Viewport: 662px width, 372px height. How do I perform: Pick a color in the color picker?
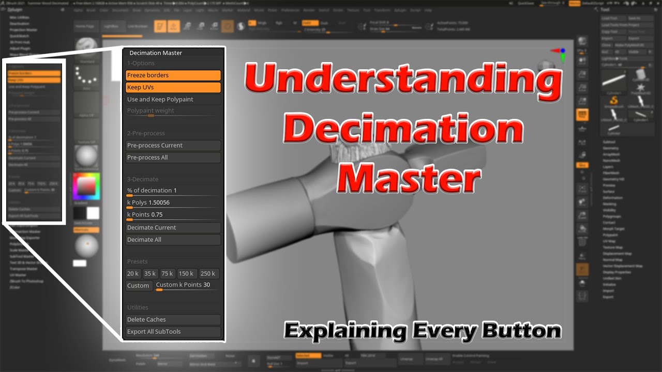click(86, 186)
